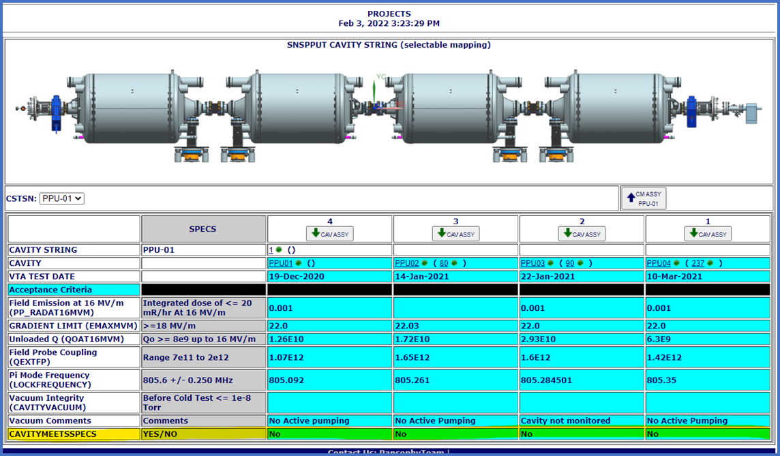The width and height of the screenshot is (780, 456).
Task: Click CAV ASSY down arrow under column 1
Action: click(708, 234)
